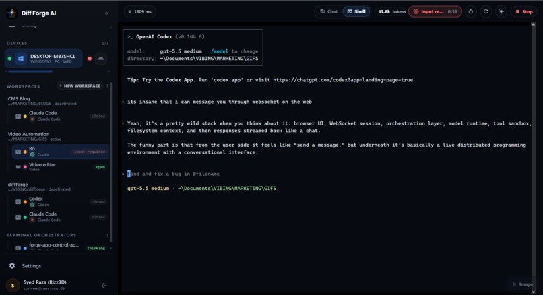
Task: Click the closed badge of CMS Blog Claude Code
Action: point(98,117)
